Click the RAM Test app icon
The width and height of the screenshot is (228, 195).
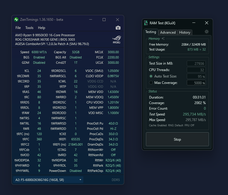coord(146,23)
